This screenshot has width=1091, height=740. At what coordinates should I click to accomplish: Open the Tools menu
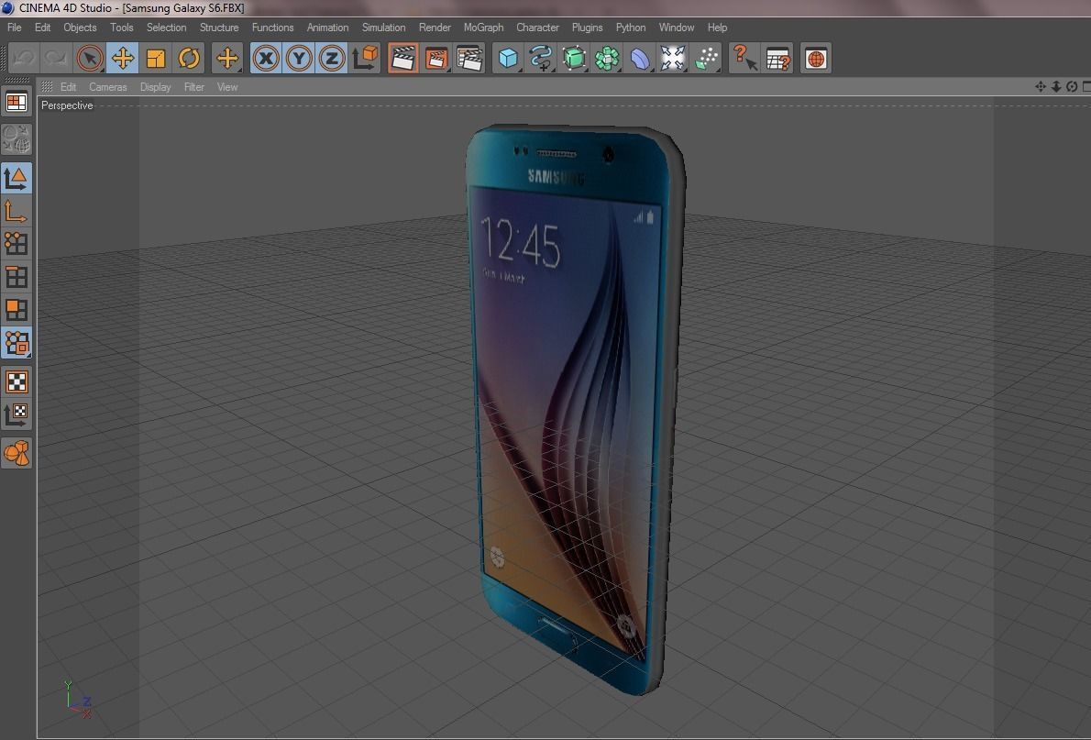pyautogui.click(x=121, y=28)
